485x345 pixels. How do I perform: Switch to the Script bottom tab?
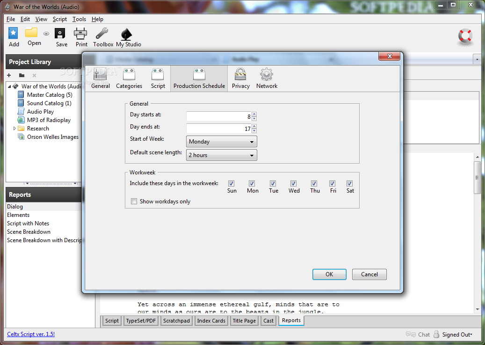point(112,321)
